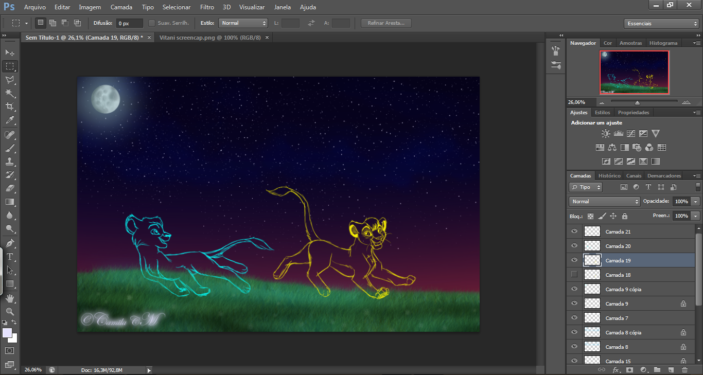The width and height of the screenshot is (703, 375).
Task: Open the tool preset picker arrow
Action: [x=26, y=23]
